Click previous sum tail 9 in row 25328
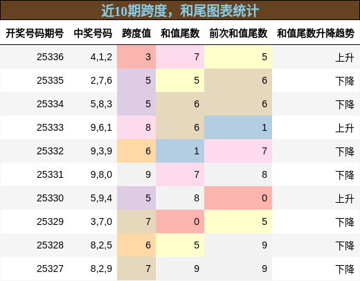 tap(238, 245)
